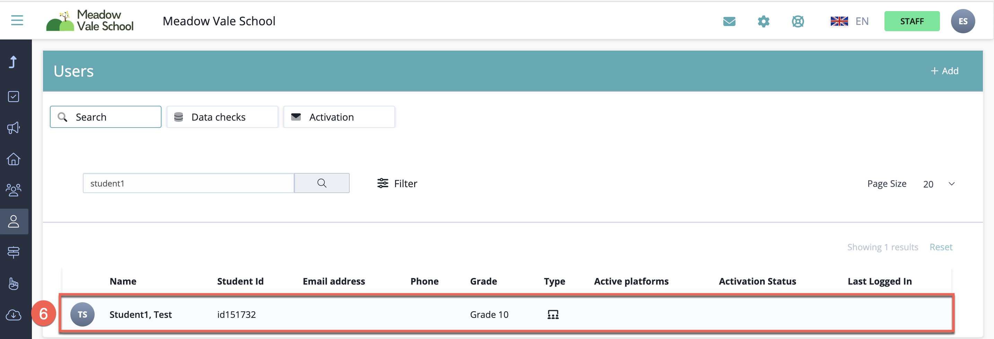Image resolution: width=994 pixels, height=339 pixels.
Task: Switch to the Data checks tab
Action: (x=222, y=117)
